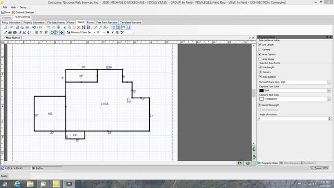Click the New sketch page icon

(5, 27)
